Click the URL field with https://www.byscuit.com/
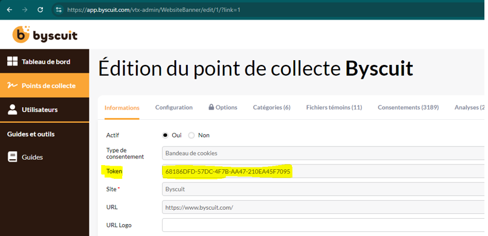488x236 pixels. [x=324, y=207]
